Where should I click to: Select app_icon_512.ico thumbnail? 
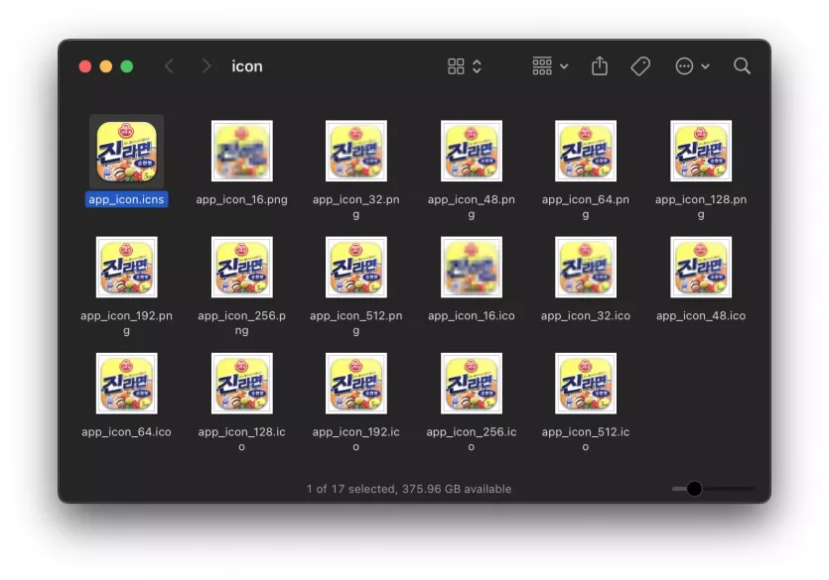(586, 384)
